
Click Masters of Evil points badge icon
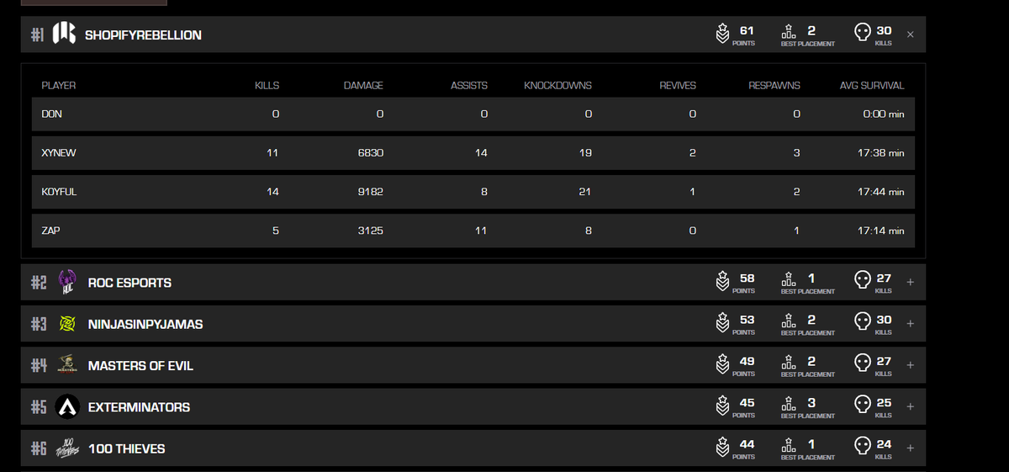point(722,364)
